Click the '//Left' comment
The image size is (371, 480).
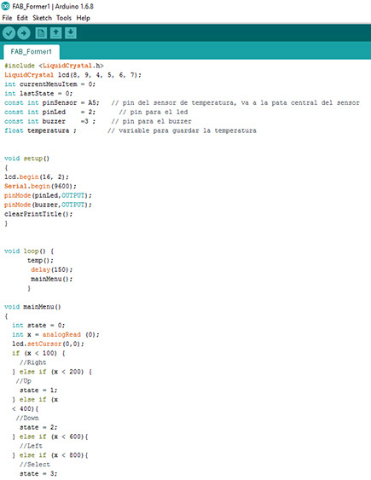click(31, 446)
